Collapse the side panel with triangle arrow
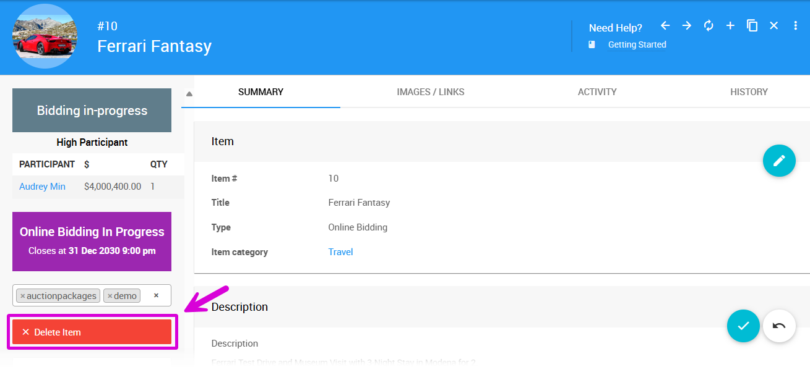The height and width of the screenshot is (367, 810). [189, 94]
